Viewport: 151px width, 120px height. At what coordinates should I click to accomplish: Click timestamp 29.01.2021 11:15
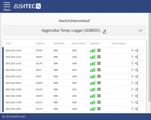tap(13, 70)
